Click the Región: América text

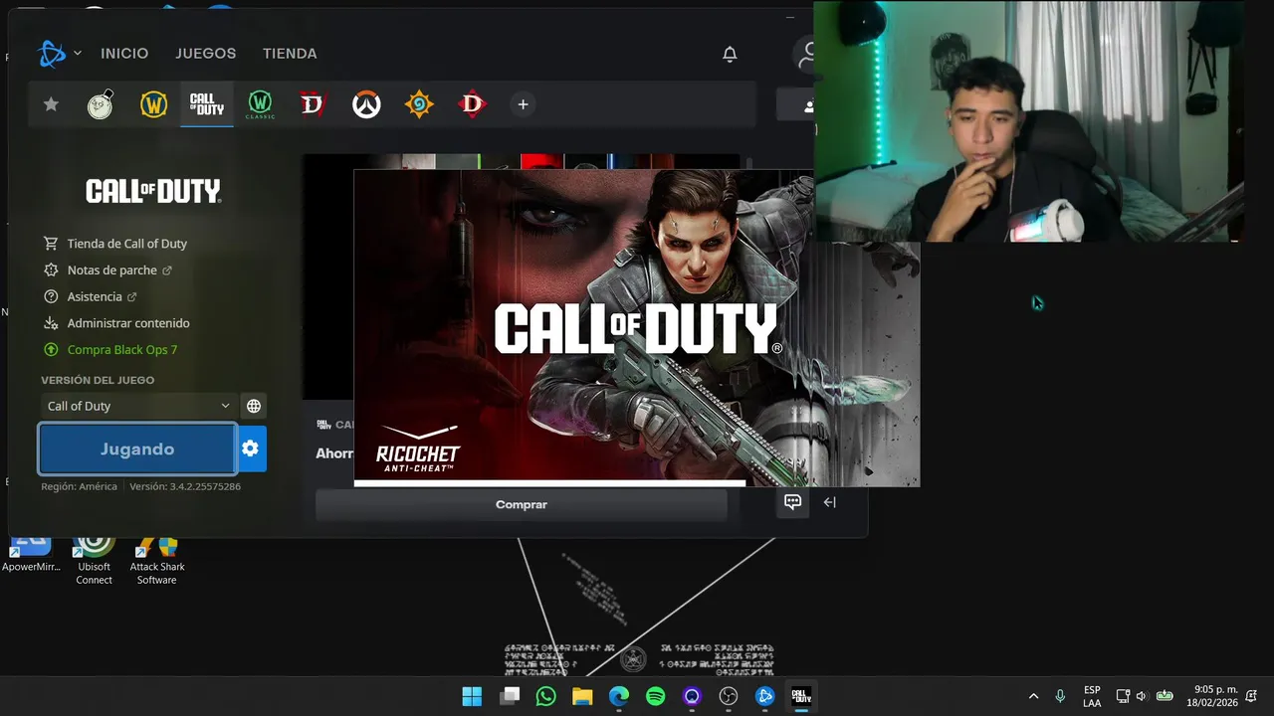click(x=79, y=486)
